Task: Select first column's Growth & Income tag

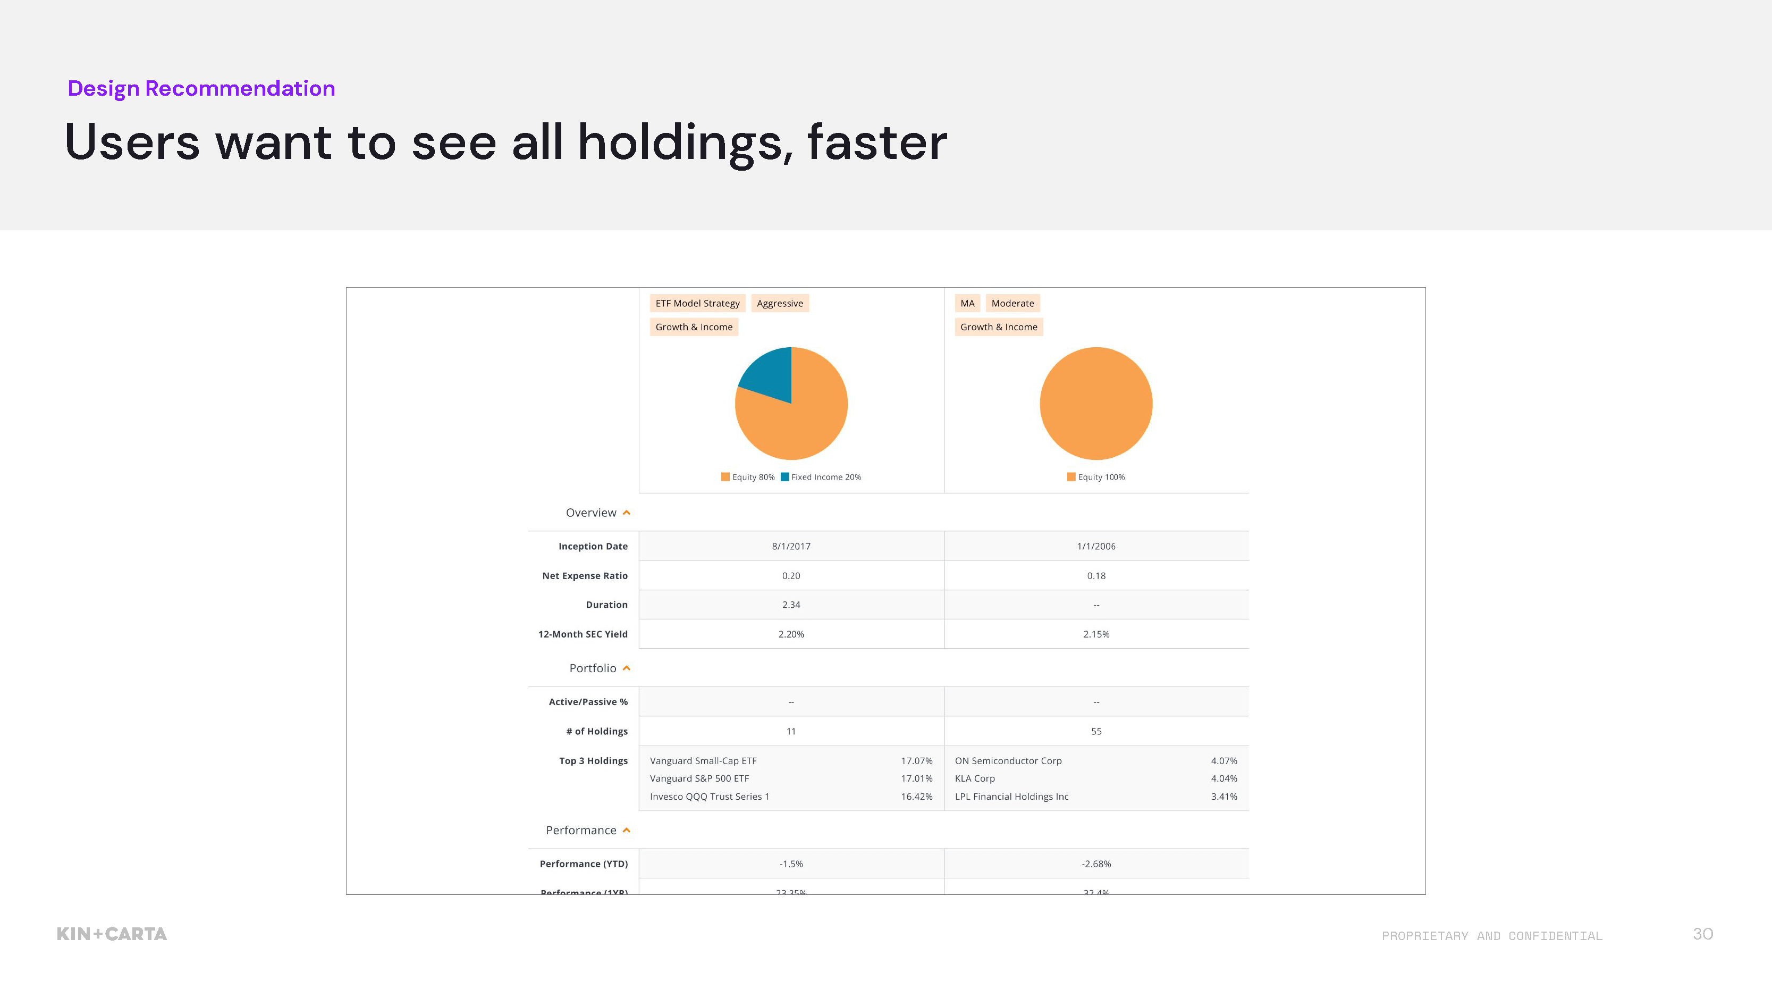Action: [x=694, y=327]
